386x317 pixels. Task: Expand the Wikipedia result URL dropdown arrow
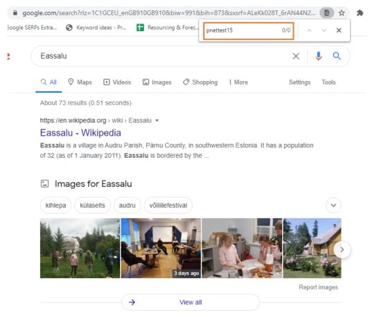point(157,120)
